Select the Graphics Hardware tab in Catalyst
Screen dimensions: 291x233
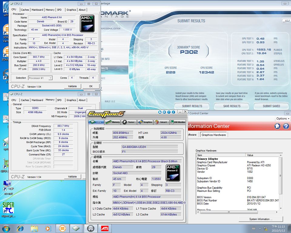point(214,135)
